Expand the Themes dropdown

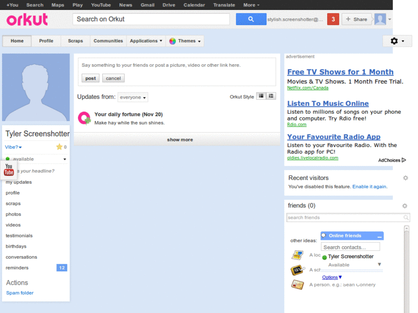tap(185, 41)
